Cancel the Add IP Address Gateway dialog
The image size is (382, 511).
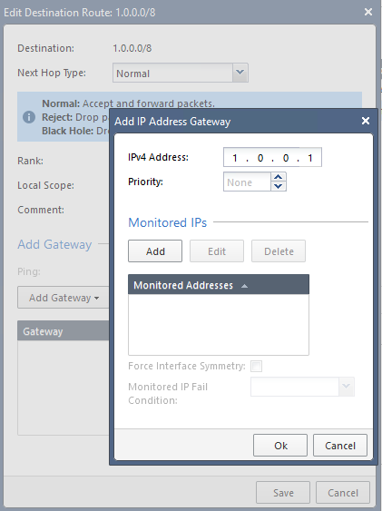click(340, 445)
